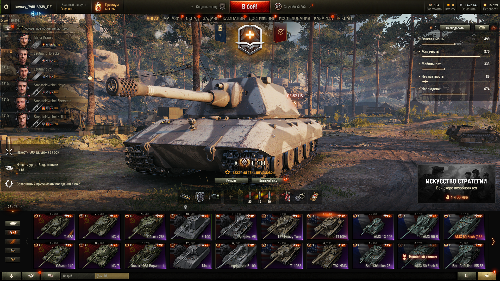Open the settings gear menu
Screen dimensions: 500x281
click(6, 7)
